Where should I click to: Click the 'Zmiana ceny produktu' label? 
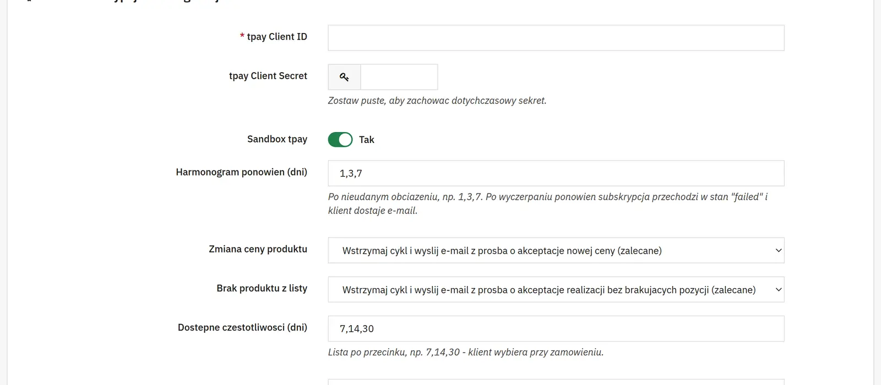click(x=258, y=249)
